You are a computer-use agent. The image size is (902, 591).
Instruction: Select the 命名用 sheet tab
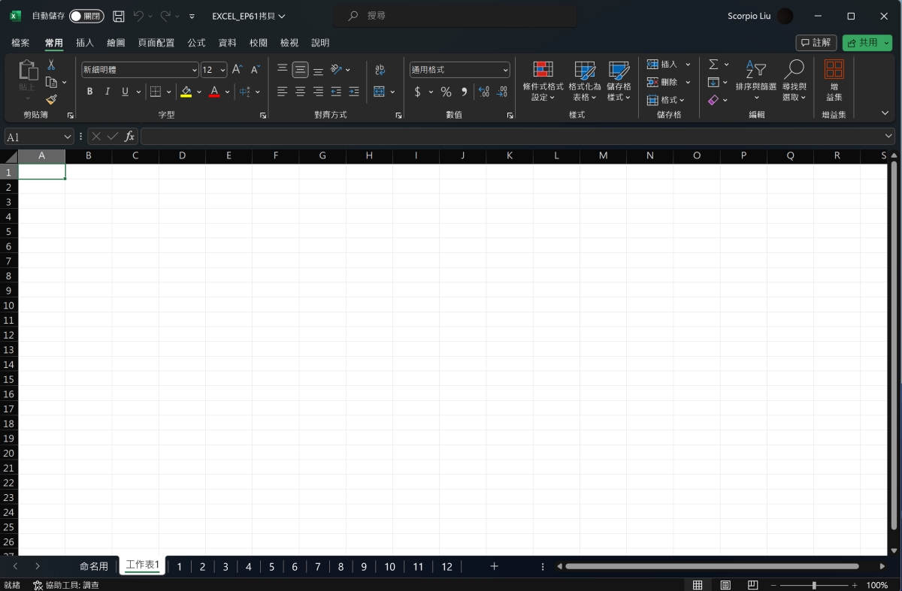click(x=94, y=566)
